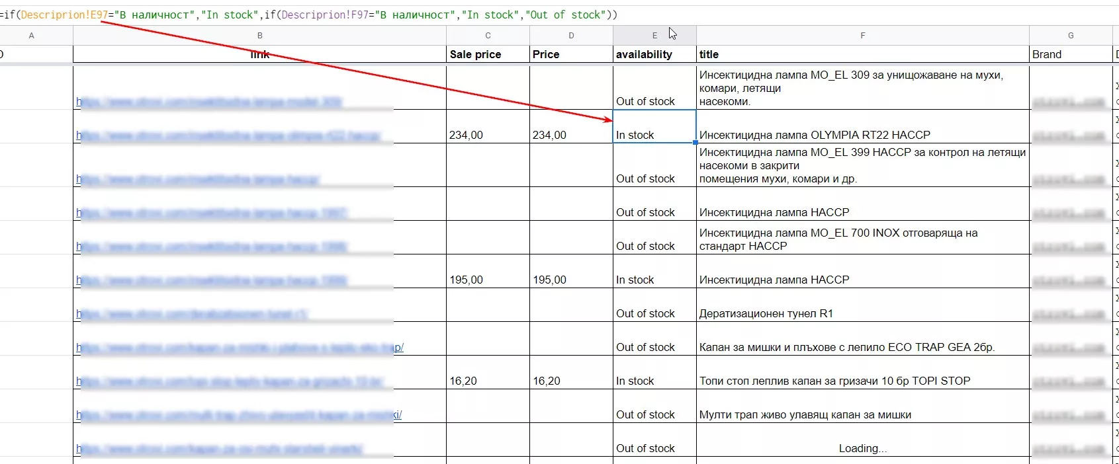This screenshot has height=464, width=1119.
Task: Select title 'Инсектицидна лампа MO_EL 399 HACCP'
Action: (863, 165)
